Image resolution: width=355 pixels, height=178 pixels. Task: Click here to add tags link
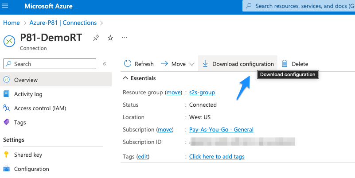tap(217, 156)
